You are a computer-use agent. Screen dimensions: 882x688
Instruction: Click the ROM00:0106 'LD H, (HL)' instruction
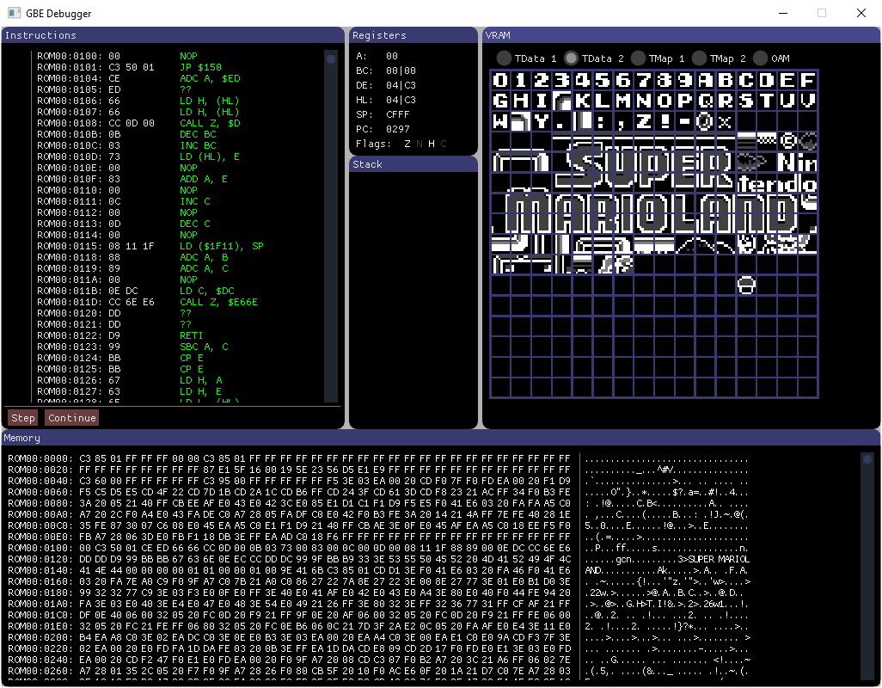[210, 101]
